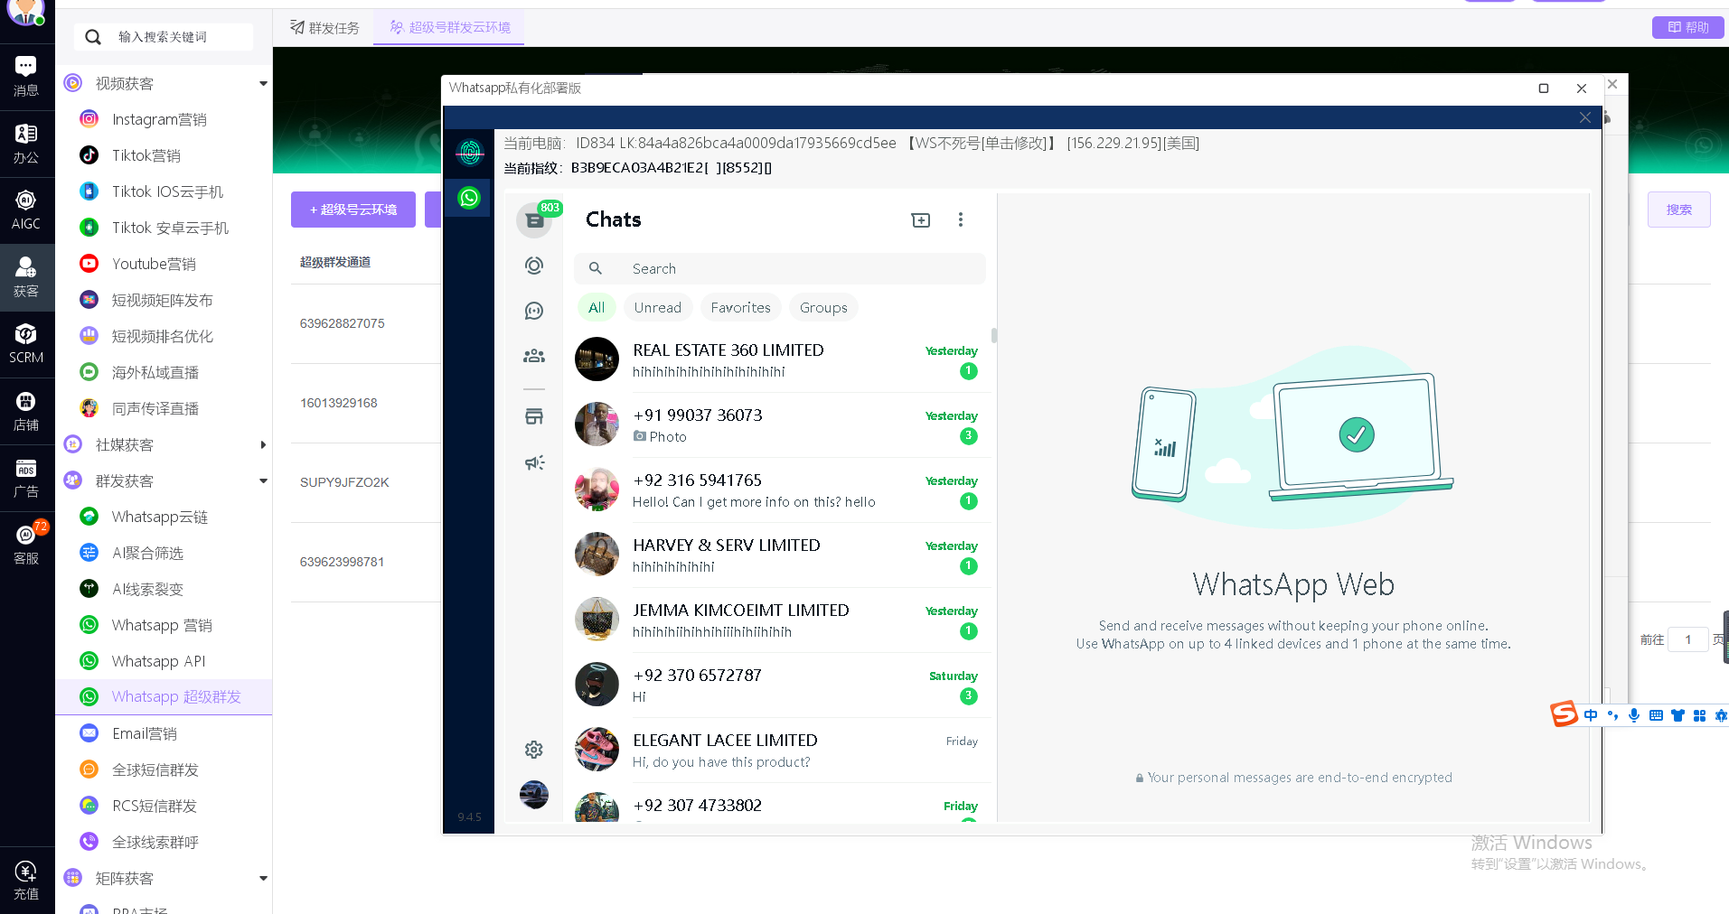The height and width of the screenshot is (914, 1729).
Task: Open the REAL ESTATE 360 LIMITED chat
Action: click(782, 360)
